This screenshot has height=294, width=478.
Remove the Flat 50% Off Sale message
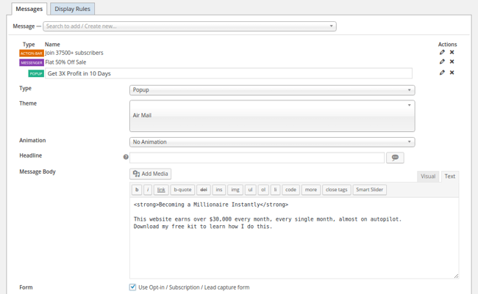[x=452, y=62]
